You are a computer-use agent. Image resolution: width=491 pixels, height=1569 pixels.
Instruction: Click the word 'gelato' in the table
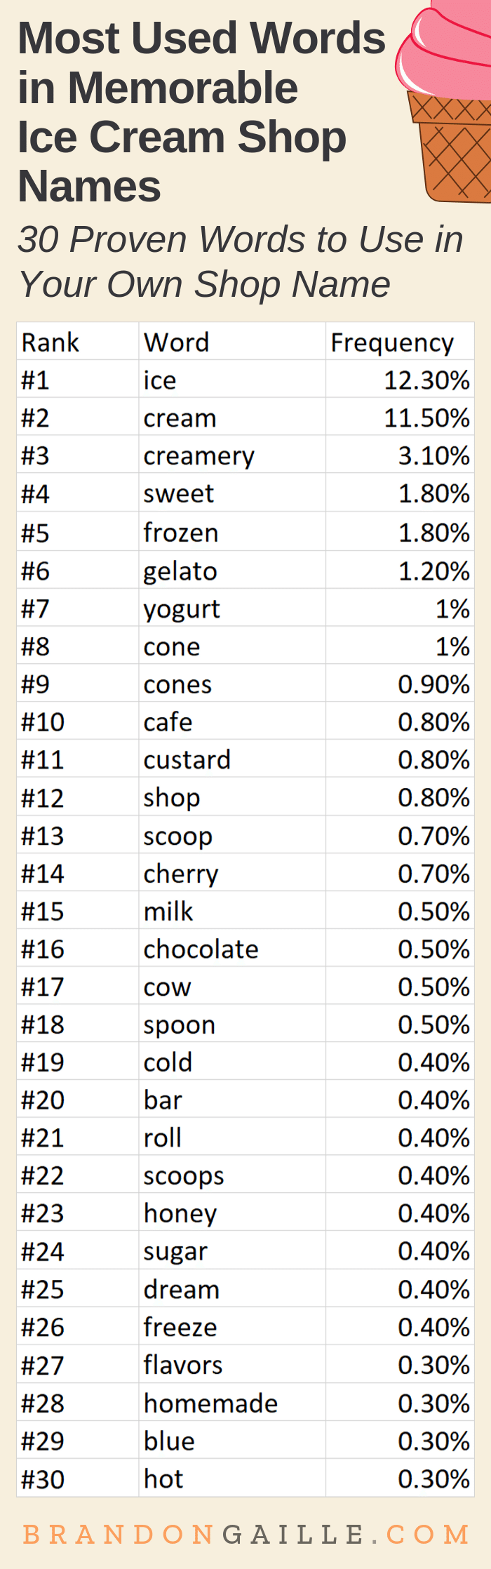click(180, 571)
